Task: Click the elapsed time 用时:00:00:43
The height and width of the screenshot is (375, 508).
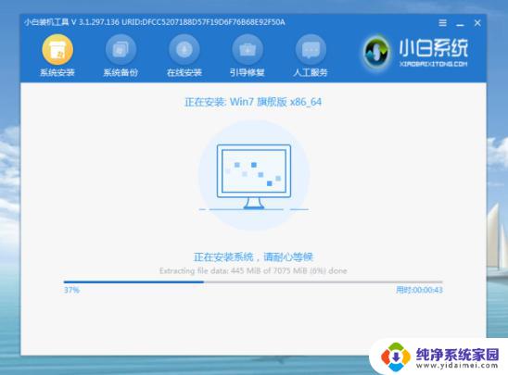Action: 419,290
